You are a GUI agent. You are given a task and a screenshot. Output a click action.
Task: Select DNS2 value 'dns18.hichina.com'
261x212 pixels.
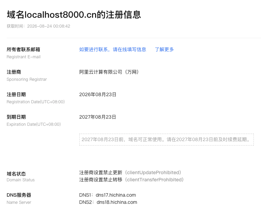click(117, 202)
